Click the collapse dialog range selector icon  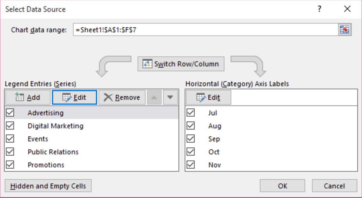[345, 30]
